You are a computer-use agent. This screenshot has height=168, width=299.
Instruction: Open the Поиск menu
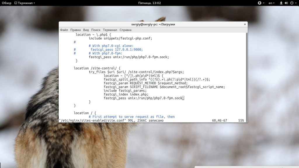pos(96,30)
